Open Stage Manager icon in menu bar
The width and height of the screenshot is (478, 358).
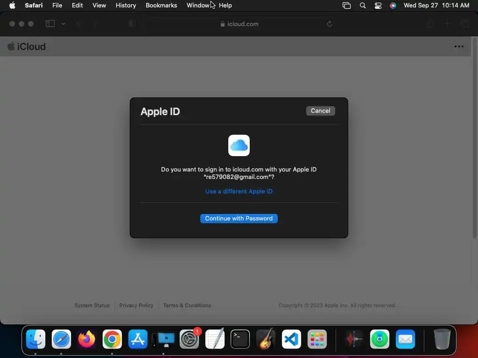(347, 6)
